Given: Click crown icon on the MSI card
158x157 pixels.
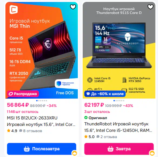Looking at the screenshot, I should tap(75, 153).
